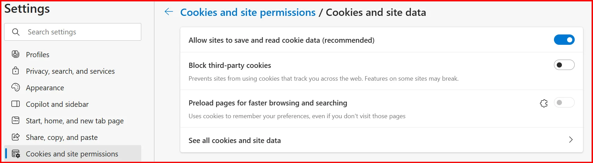The image size is (593, 163).
Task: Go to Cookies and site permissions breadcrumb link
Action: click(x=248, y=12)
